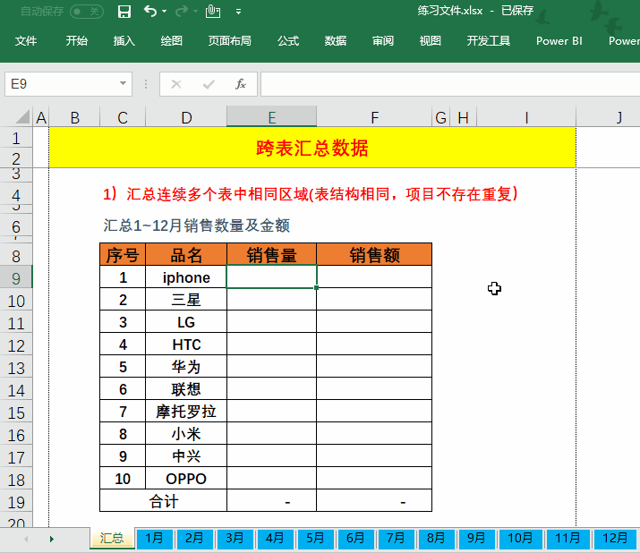Click the 摩托罗拉 product cell
Viewport: 640px width, 553px height.
pyautogui.click(x=186, y=412)
